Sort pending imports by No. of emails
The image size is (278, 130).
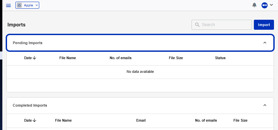121,58
